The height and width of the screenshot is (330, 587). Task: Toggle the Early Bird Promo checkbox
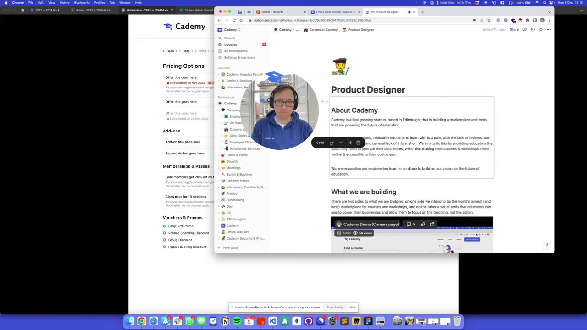(165, 226)
